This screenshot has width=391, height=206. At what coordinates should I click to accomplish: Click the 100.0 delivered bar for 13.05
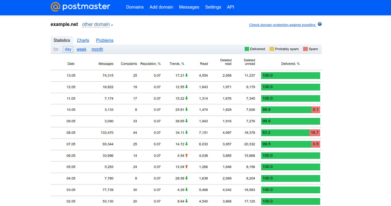(x=291, y=75)
